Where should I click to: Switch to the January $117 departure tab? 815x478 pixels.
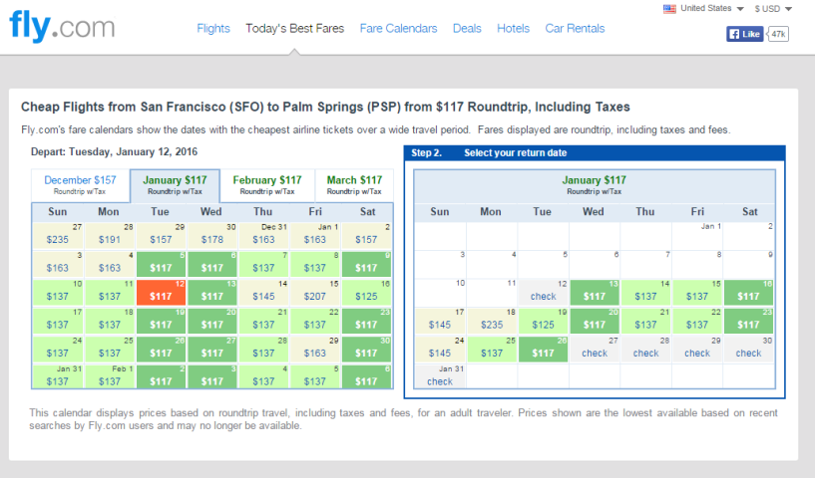[175, 185]
